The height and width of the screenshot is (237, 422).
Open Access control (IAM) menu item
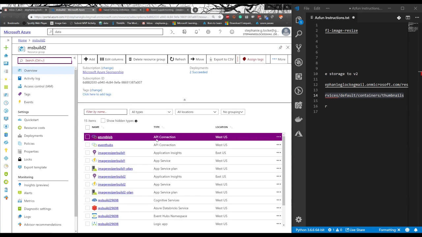[39, 86]
